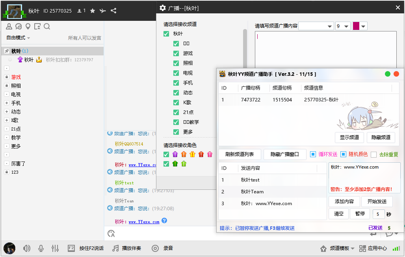
Task: Enable the 去除重复 checkbox
Action: [373, 154]
